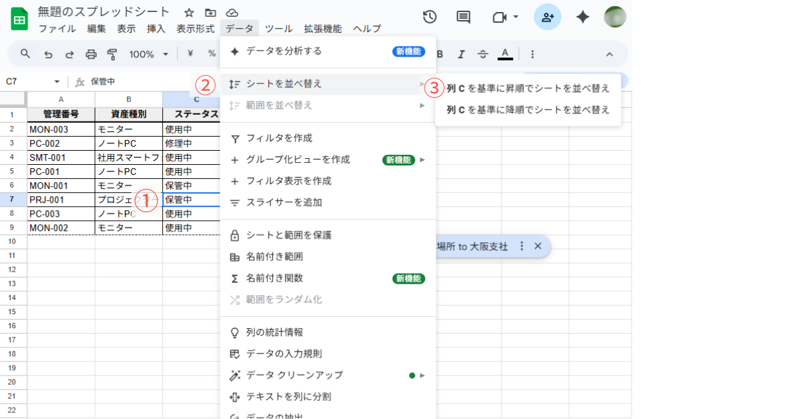Toggle italic formatting

(461, 54)
